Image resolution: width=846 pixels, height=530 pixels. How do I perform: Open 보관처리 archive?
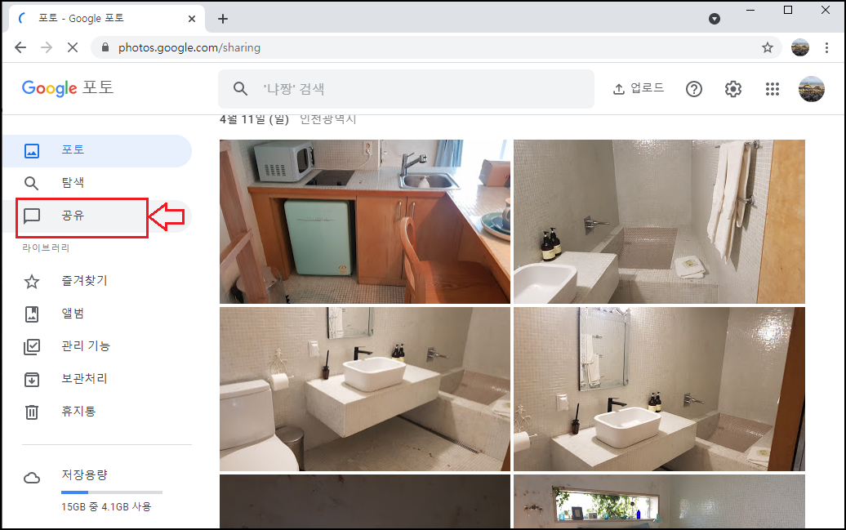pos(97,379)
